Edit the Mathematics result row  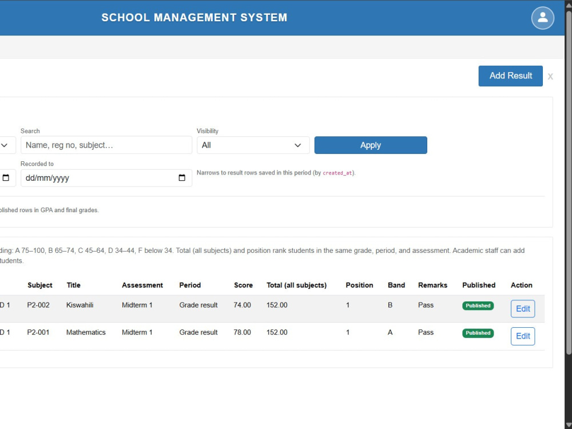pos(523,336)
